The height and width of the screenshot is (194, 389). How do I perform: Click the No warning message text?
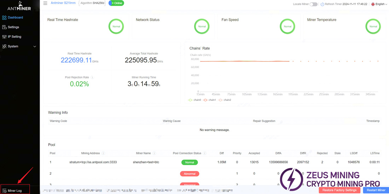[215, 130]
